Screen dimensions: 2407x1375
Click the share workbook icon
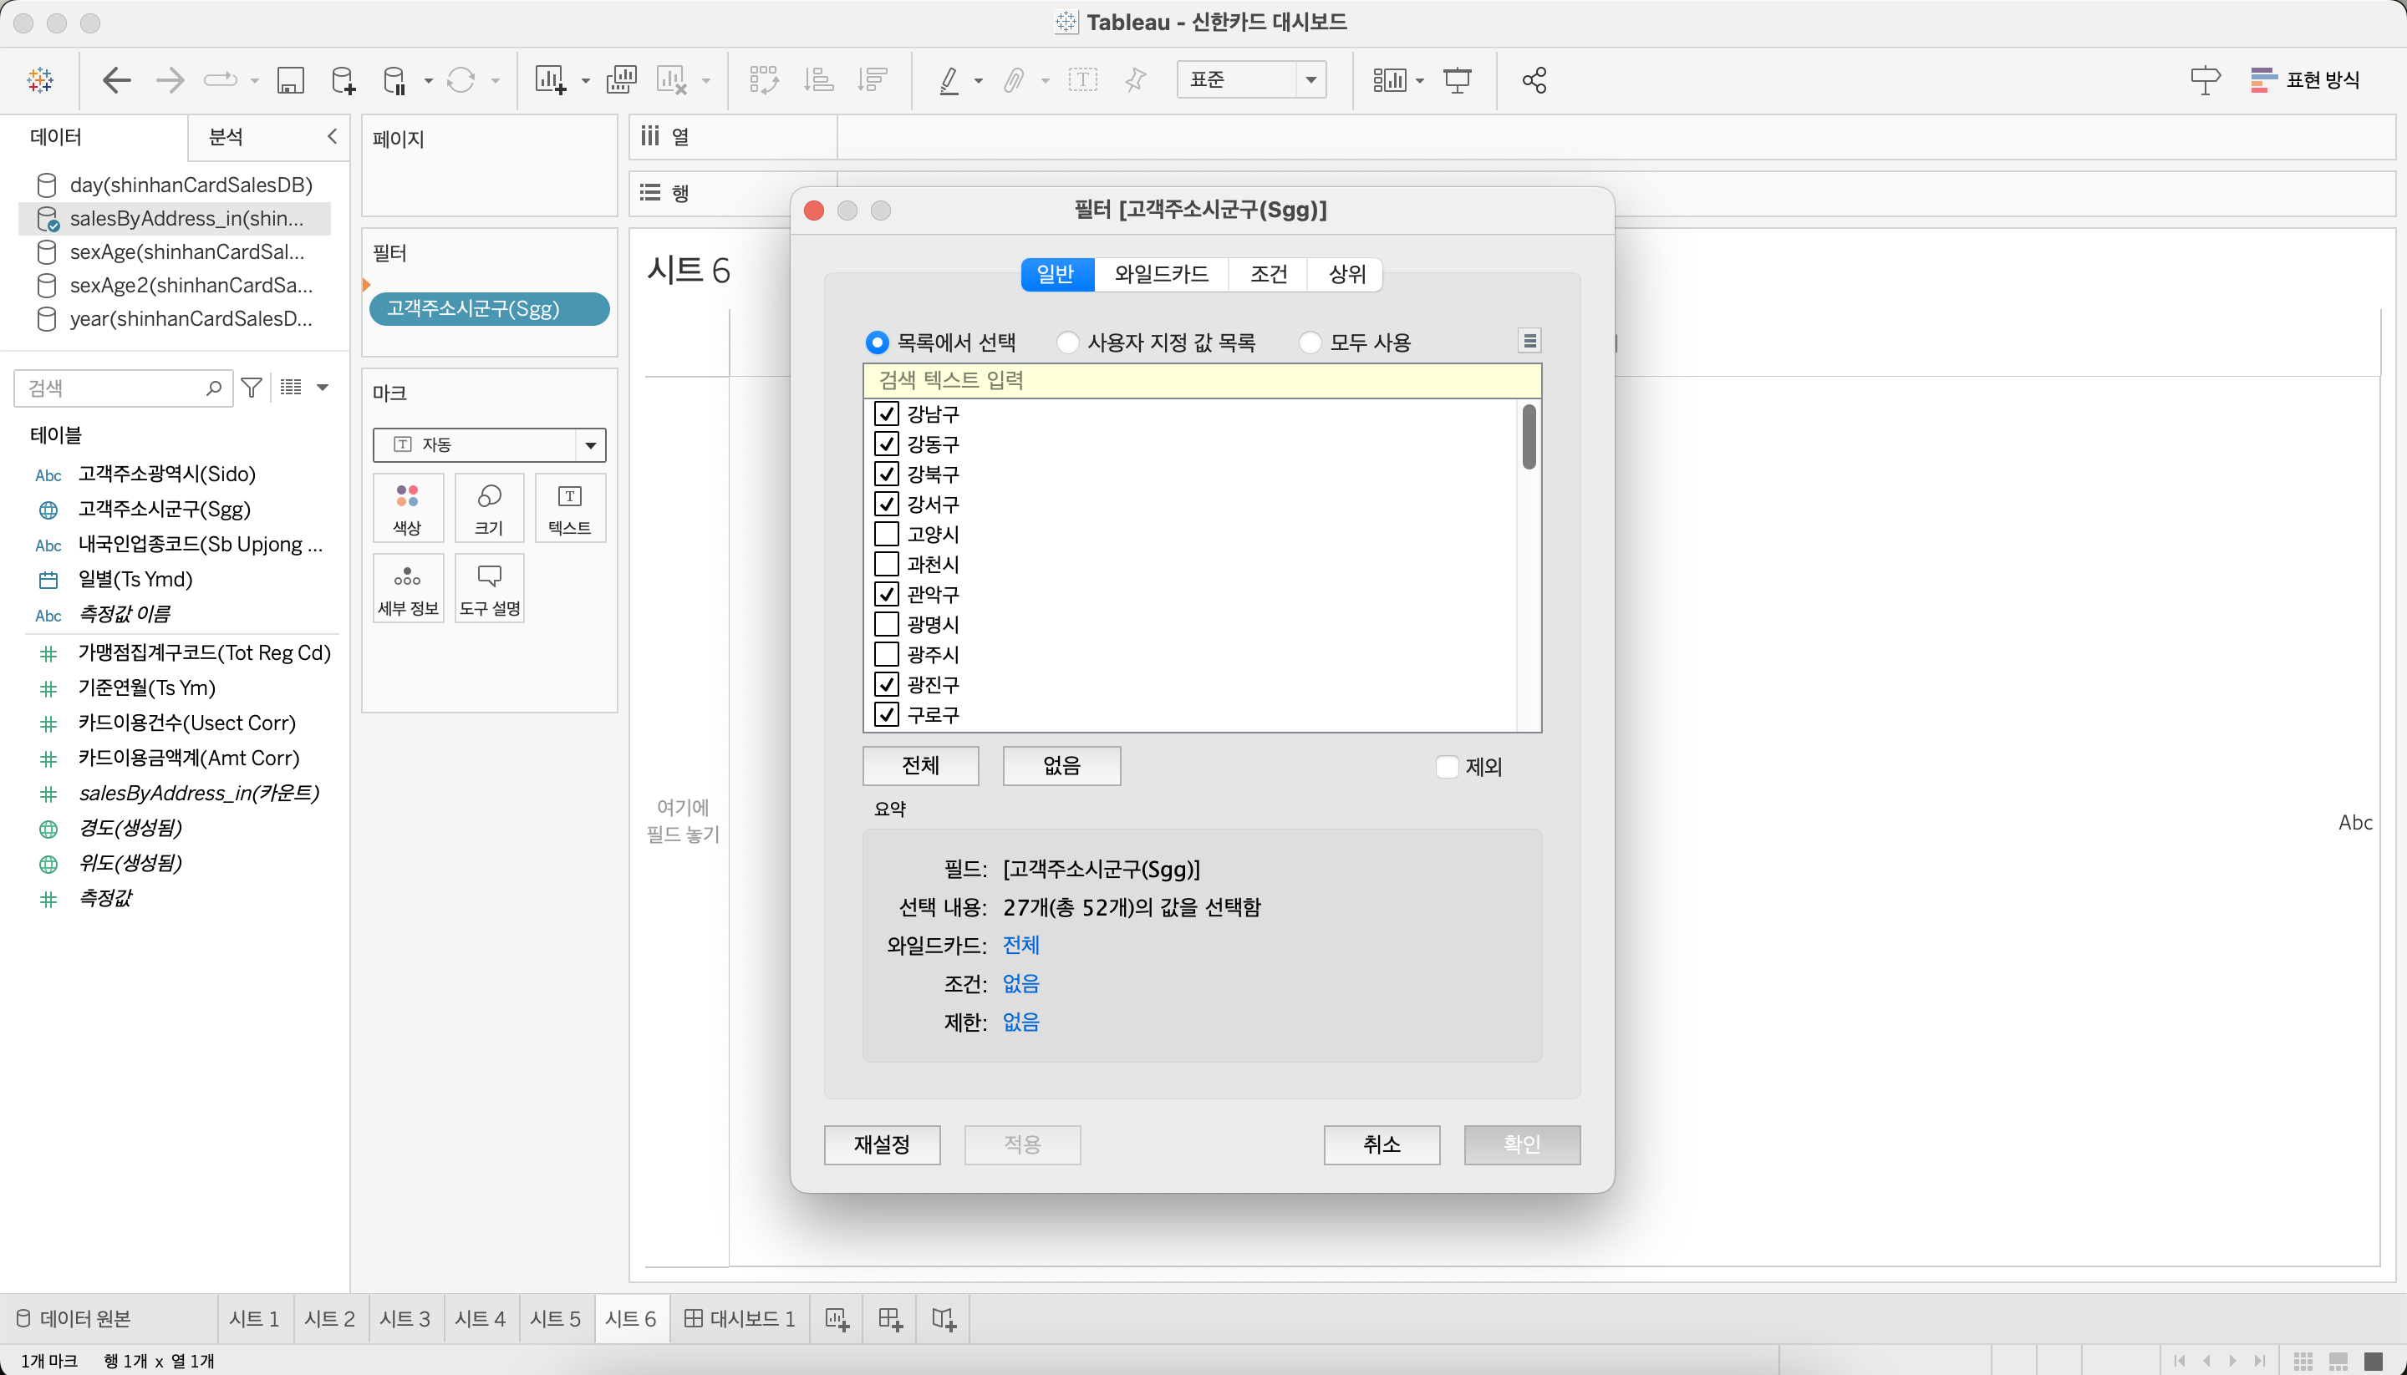1534,80
